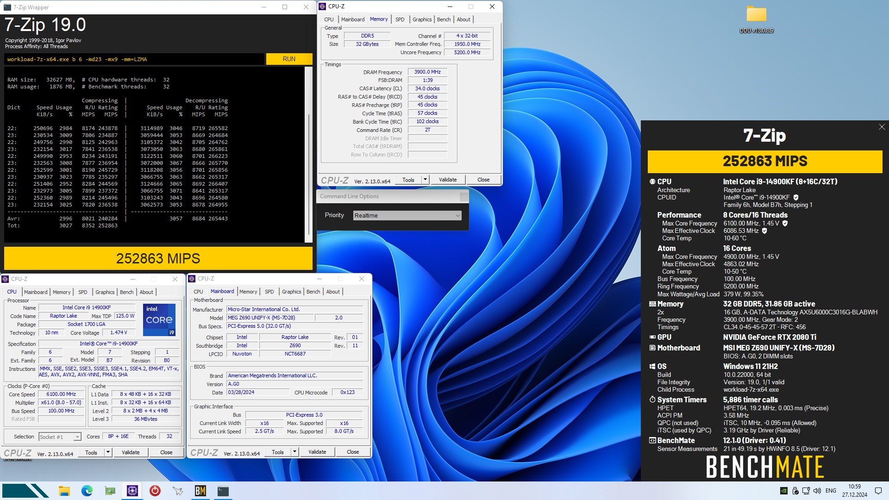Viewport: 889px width, 500px height.
Task: Select Memory tab in bottom-left CPU-Z window
Action: point(62,292)
